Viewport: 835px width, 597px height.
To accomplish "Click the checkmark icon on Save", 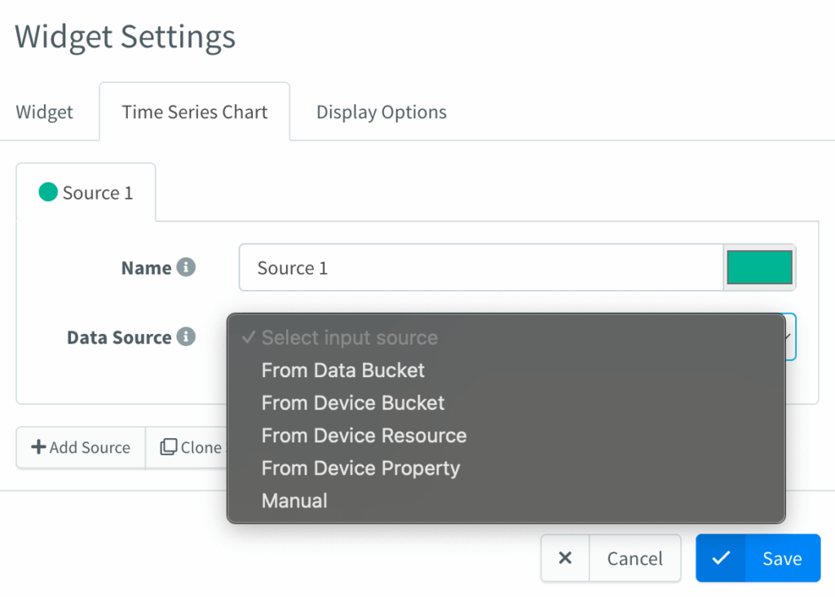I will pyautogui.click(x=721, y=558).
